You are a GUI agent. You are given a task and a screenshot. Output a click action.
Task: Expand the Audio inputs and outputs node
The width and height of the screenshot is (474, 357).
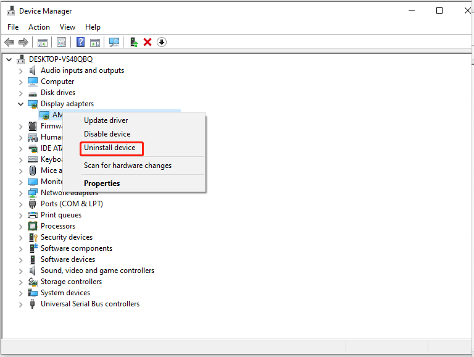pos(21,70)
